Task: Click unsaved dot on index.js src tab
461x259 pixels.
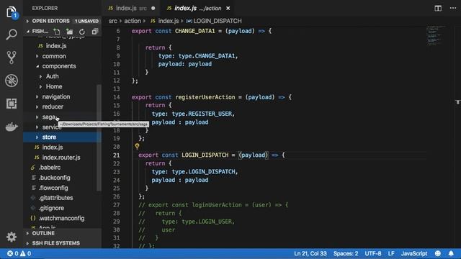Action: pos(153,8)
